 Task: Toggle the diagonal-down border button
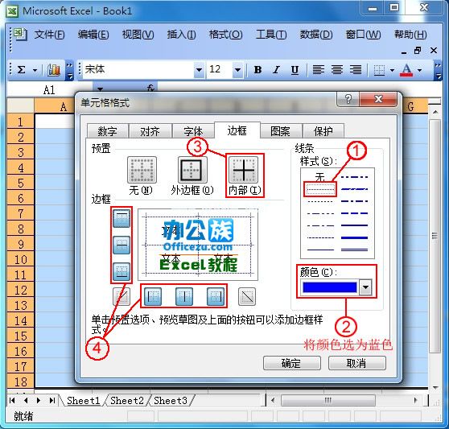pyautogui.click(x=247, y=296)
